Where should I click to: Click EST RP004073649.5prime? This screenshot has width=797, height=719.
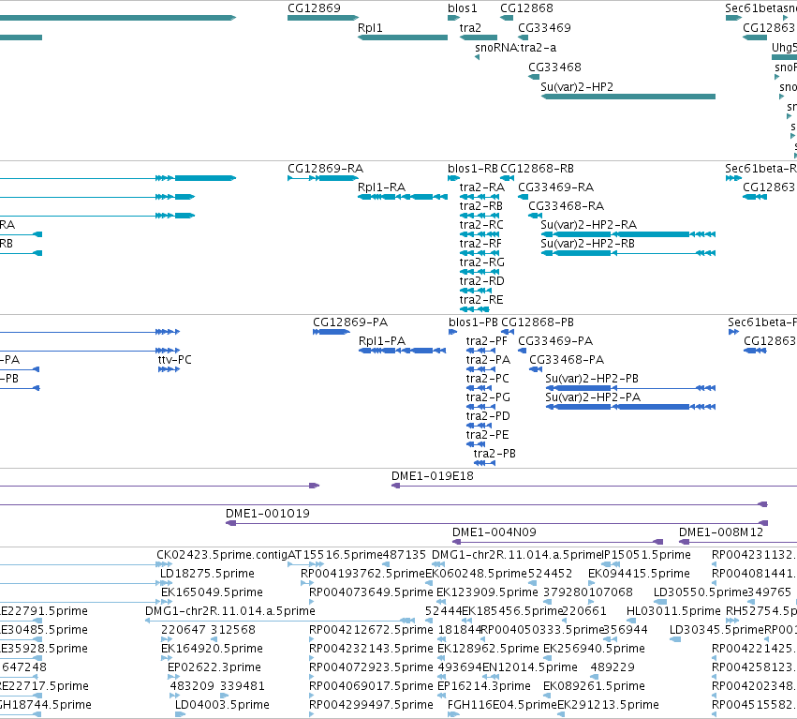pos(371,592)
